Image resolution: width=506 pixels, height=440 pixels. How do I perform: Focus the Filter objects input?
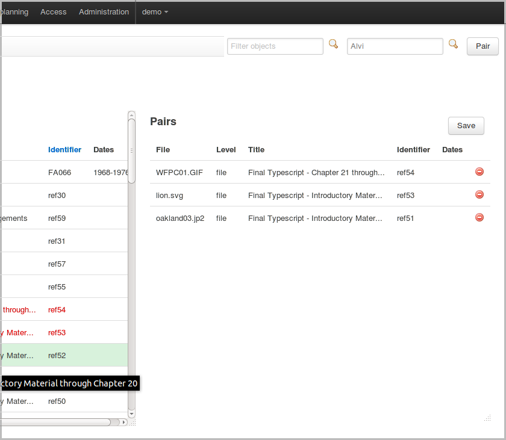coord(275,46)
